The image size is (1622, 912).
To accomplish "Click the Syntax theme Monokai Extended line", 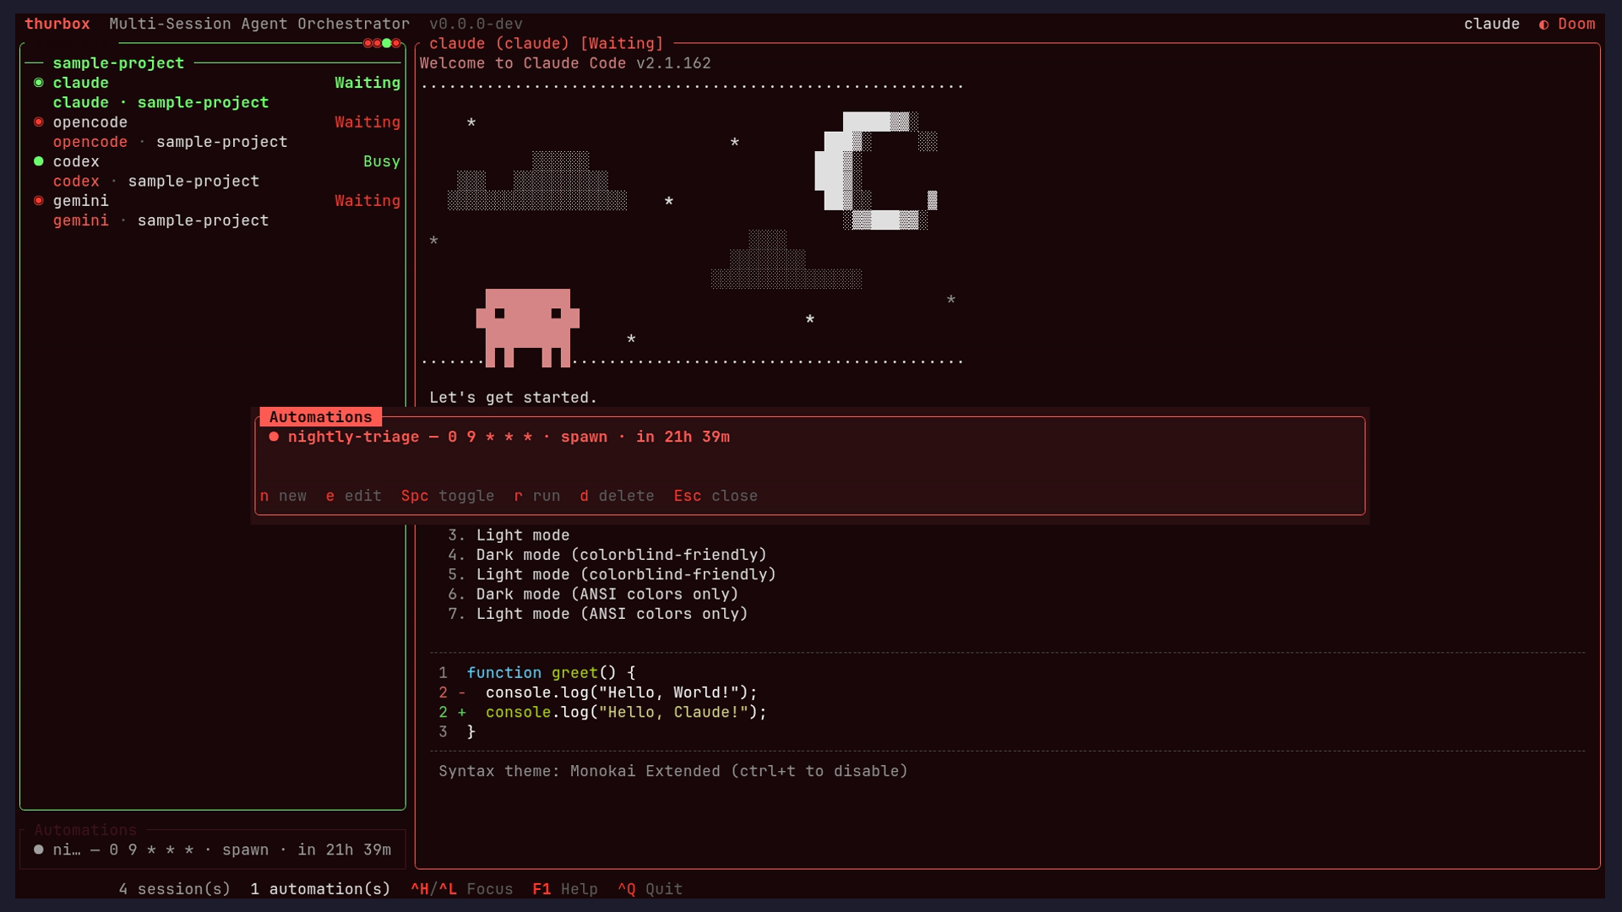I will (672, 772).
